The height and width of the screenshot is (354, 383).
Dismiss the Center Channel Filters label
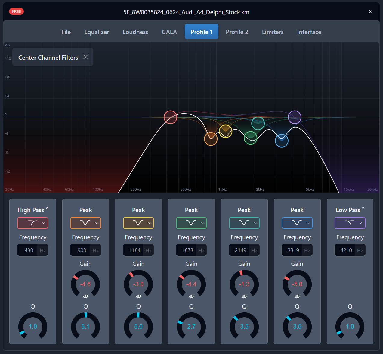(85, 57)
